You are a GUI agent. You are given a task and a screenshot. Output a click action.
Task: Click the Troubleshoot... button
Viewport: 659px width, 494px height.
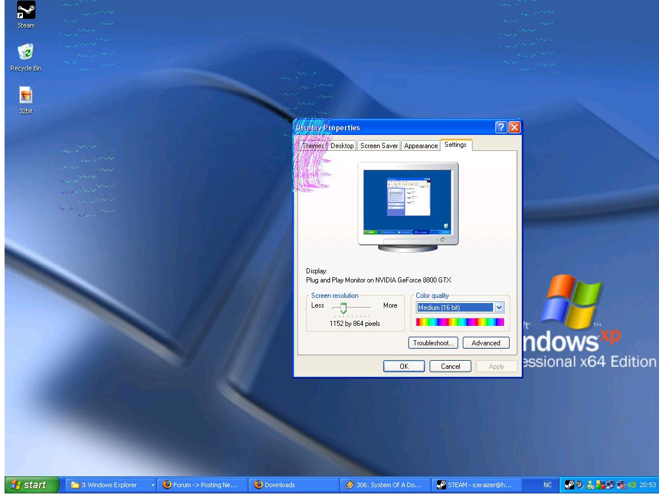(433, 343)
